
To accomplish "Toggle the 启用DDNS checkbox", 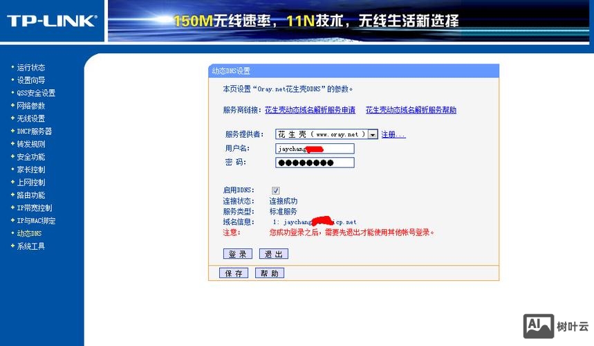I will coord(275,190).
